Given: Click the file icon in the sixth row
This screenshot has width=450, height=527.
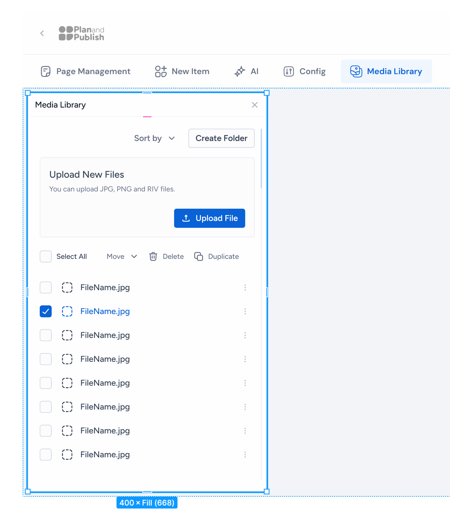Looking at the screenshot, I should coord(67,407).
